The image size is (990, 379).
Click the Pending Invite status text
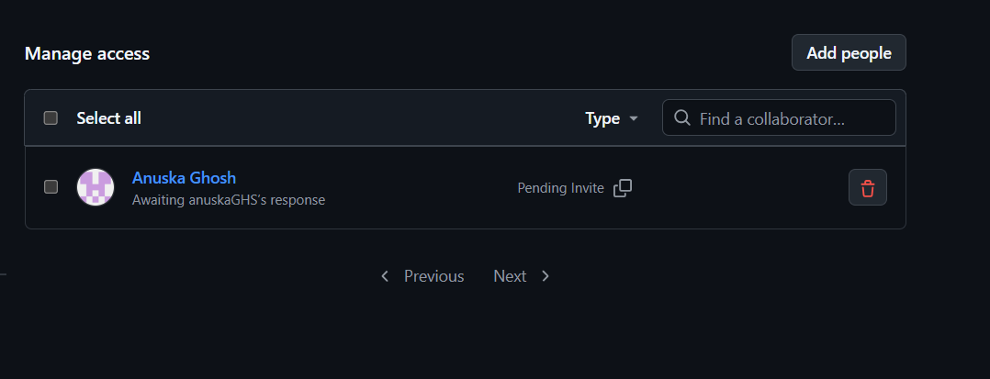tap(560, 188)
